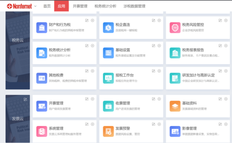
Task: Switch to 开票管理 in top navigation
Action: point(80,6)
